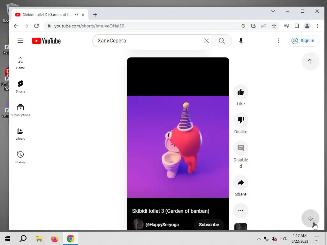Screen dimensions: 327x245
Task: Click the HappySeryoga channel avatar
Action: coord(138,224)
